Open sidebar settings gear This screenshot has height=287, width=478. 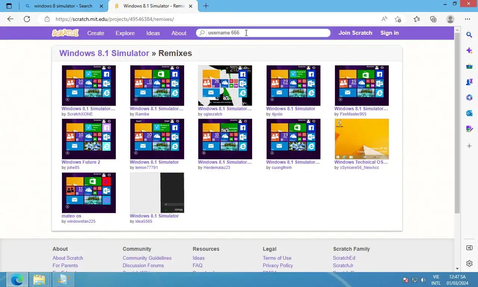pos(469,263)
